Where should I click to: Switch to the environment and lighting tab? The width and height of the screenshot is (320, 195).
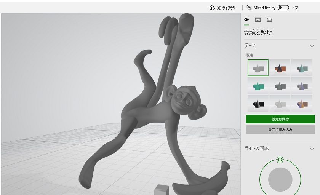246,20
